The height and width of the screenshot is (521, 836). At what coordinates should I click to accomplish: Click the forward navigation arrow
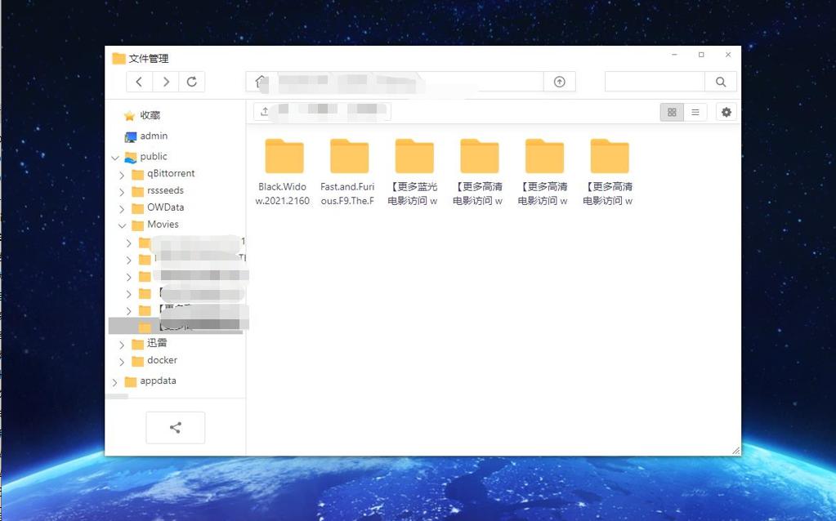(165, 82)
